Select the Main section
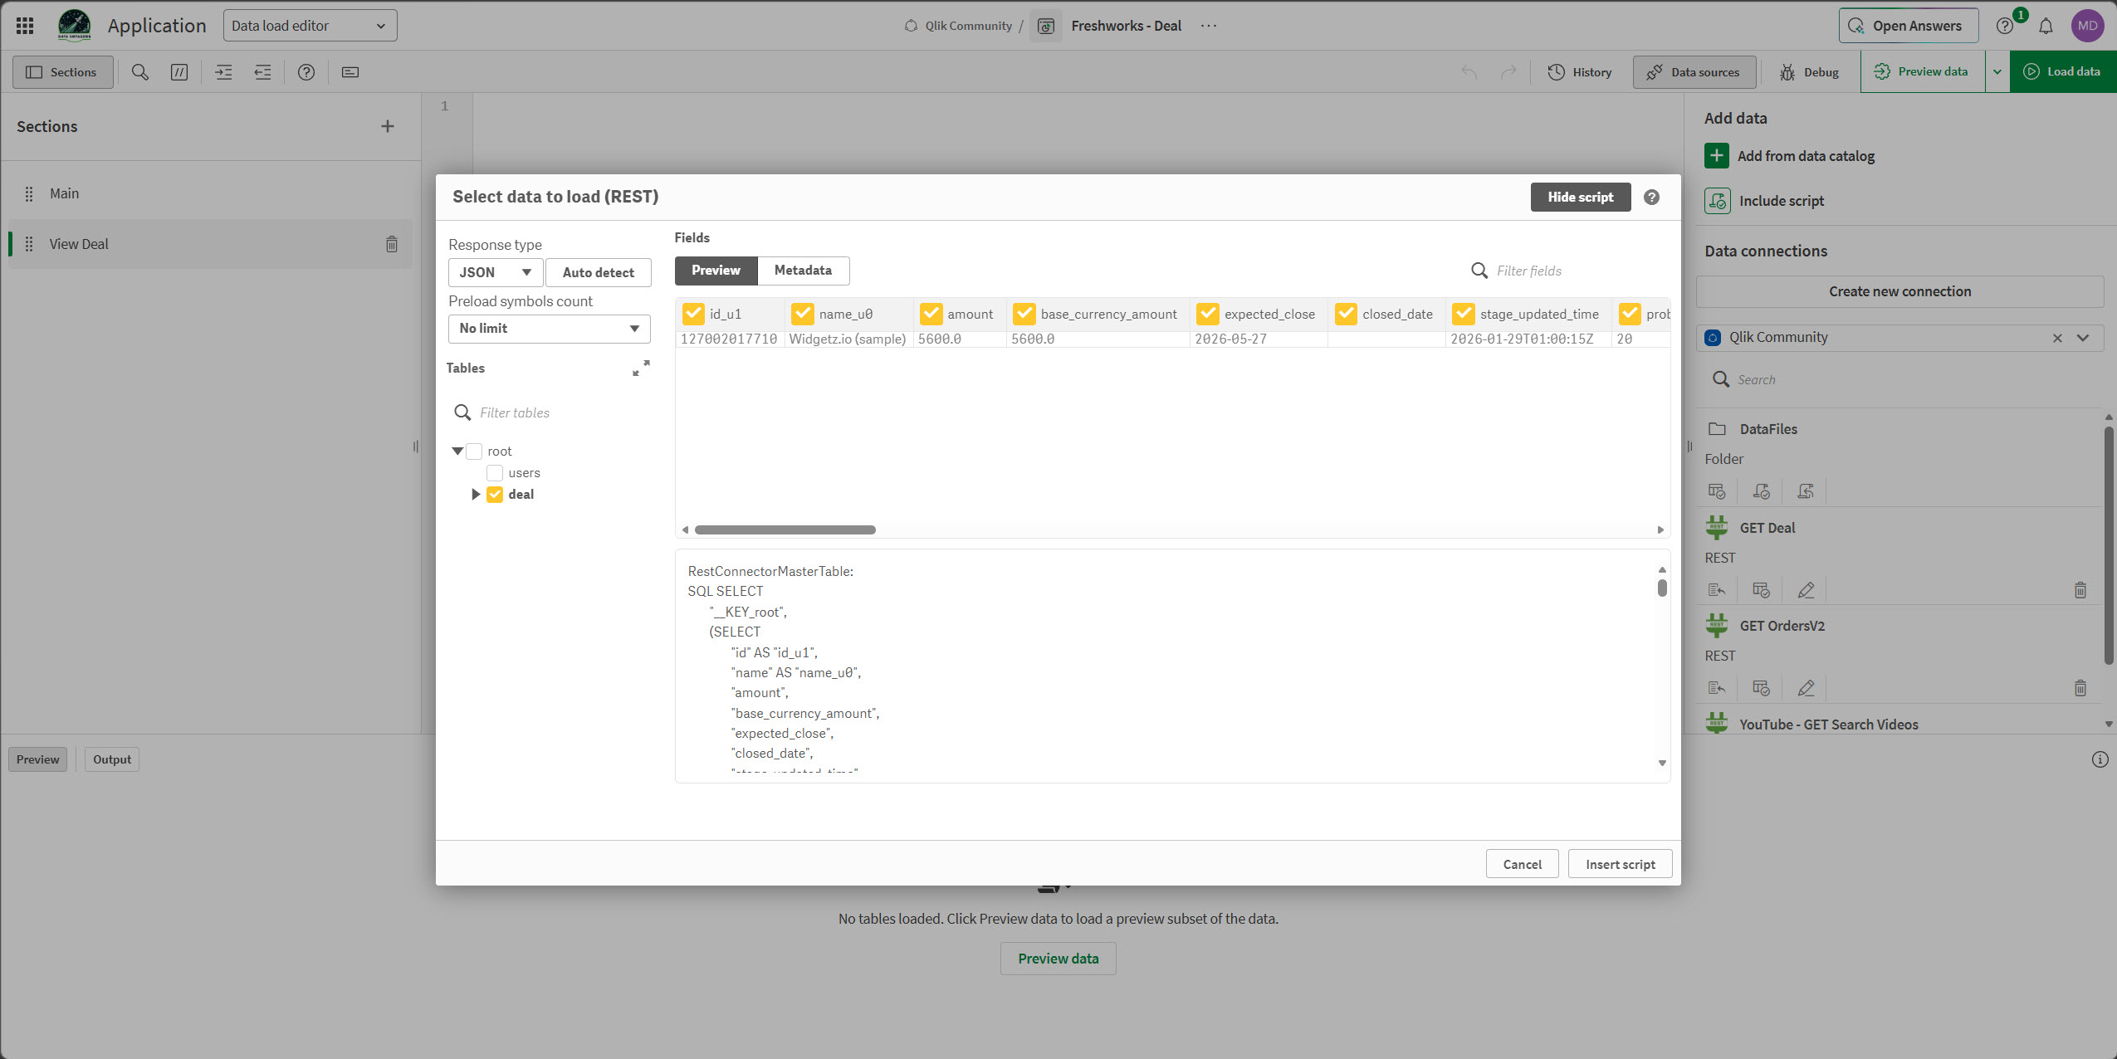Viewport: 2117px width, 1059px height. (210, 193)
